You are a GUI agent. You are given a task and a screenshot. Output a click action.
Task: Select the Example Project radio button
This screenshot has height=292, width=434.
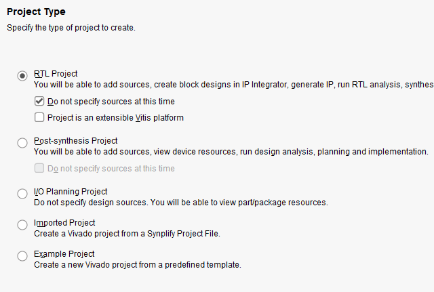[22, 255]
